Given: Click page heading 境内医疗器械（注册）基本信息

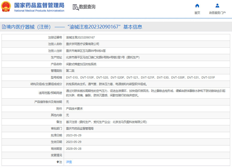Looking at the screenshot, I should pos(74,27).
